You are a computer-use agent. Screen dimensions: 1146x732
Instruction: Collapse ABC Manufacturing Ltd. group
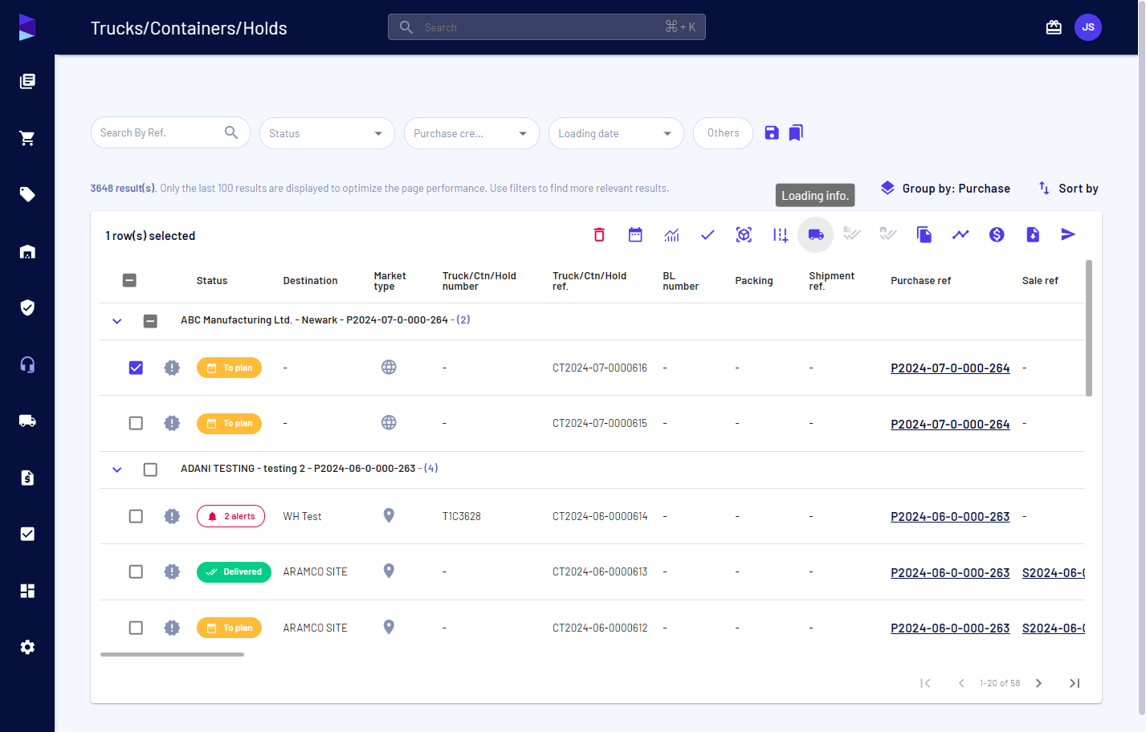click(x=117, y=321)
